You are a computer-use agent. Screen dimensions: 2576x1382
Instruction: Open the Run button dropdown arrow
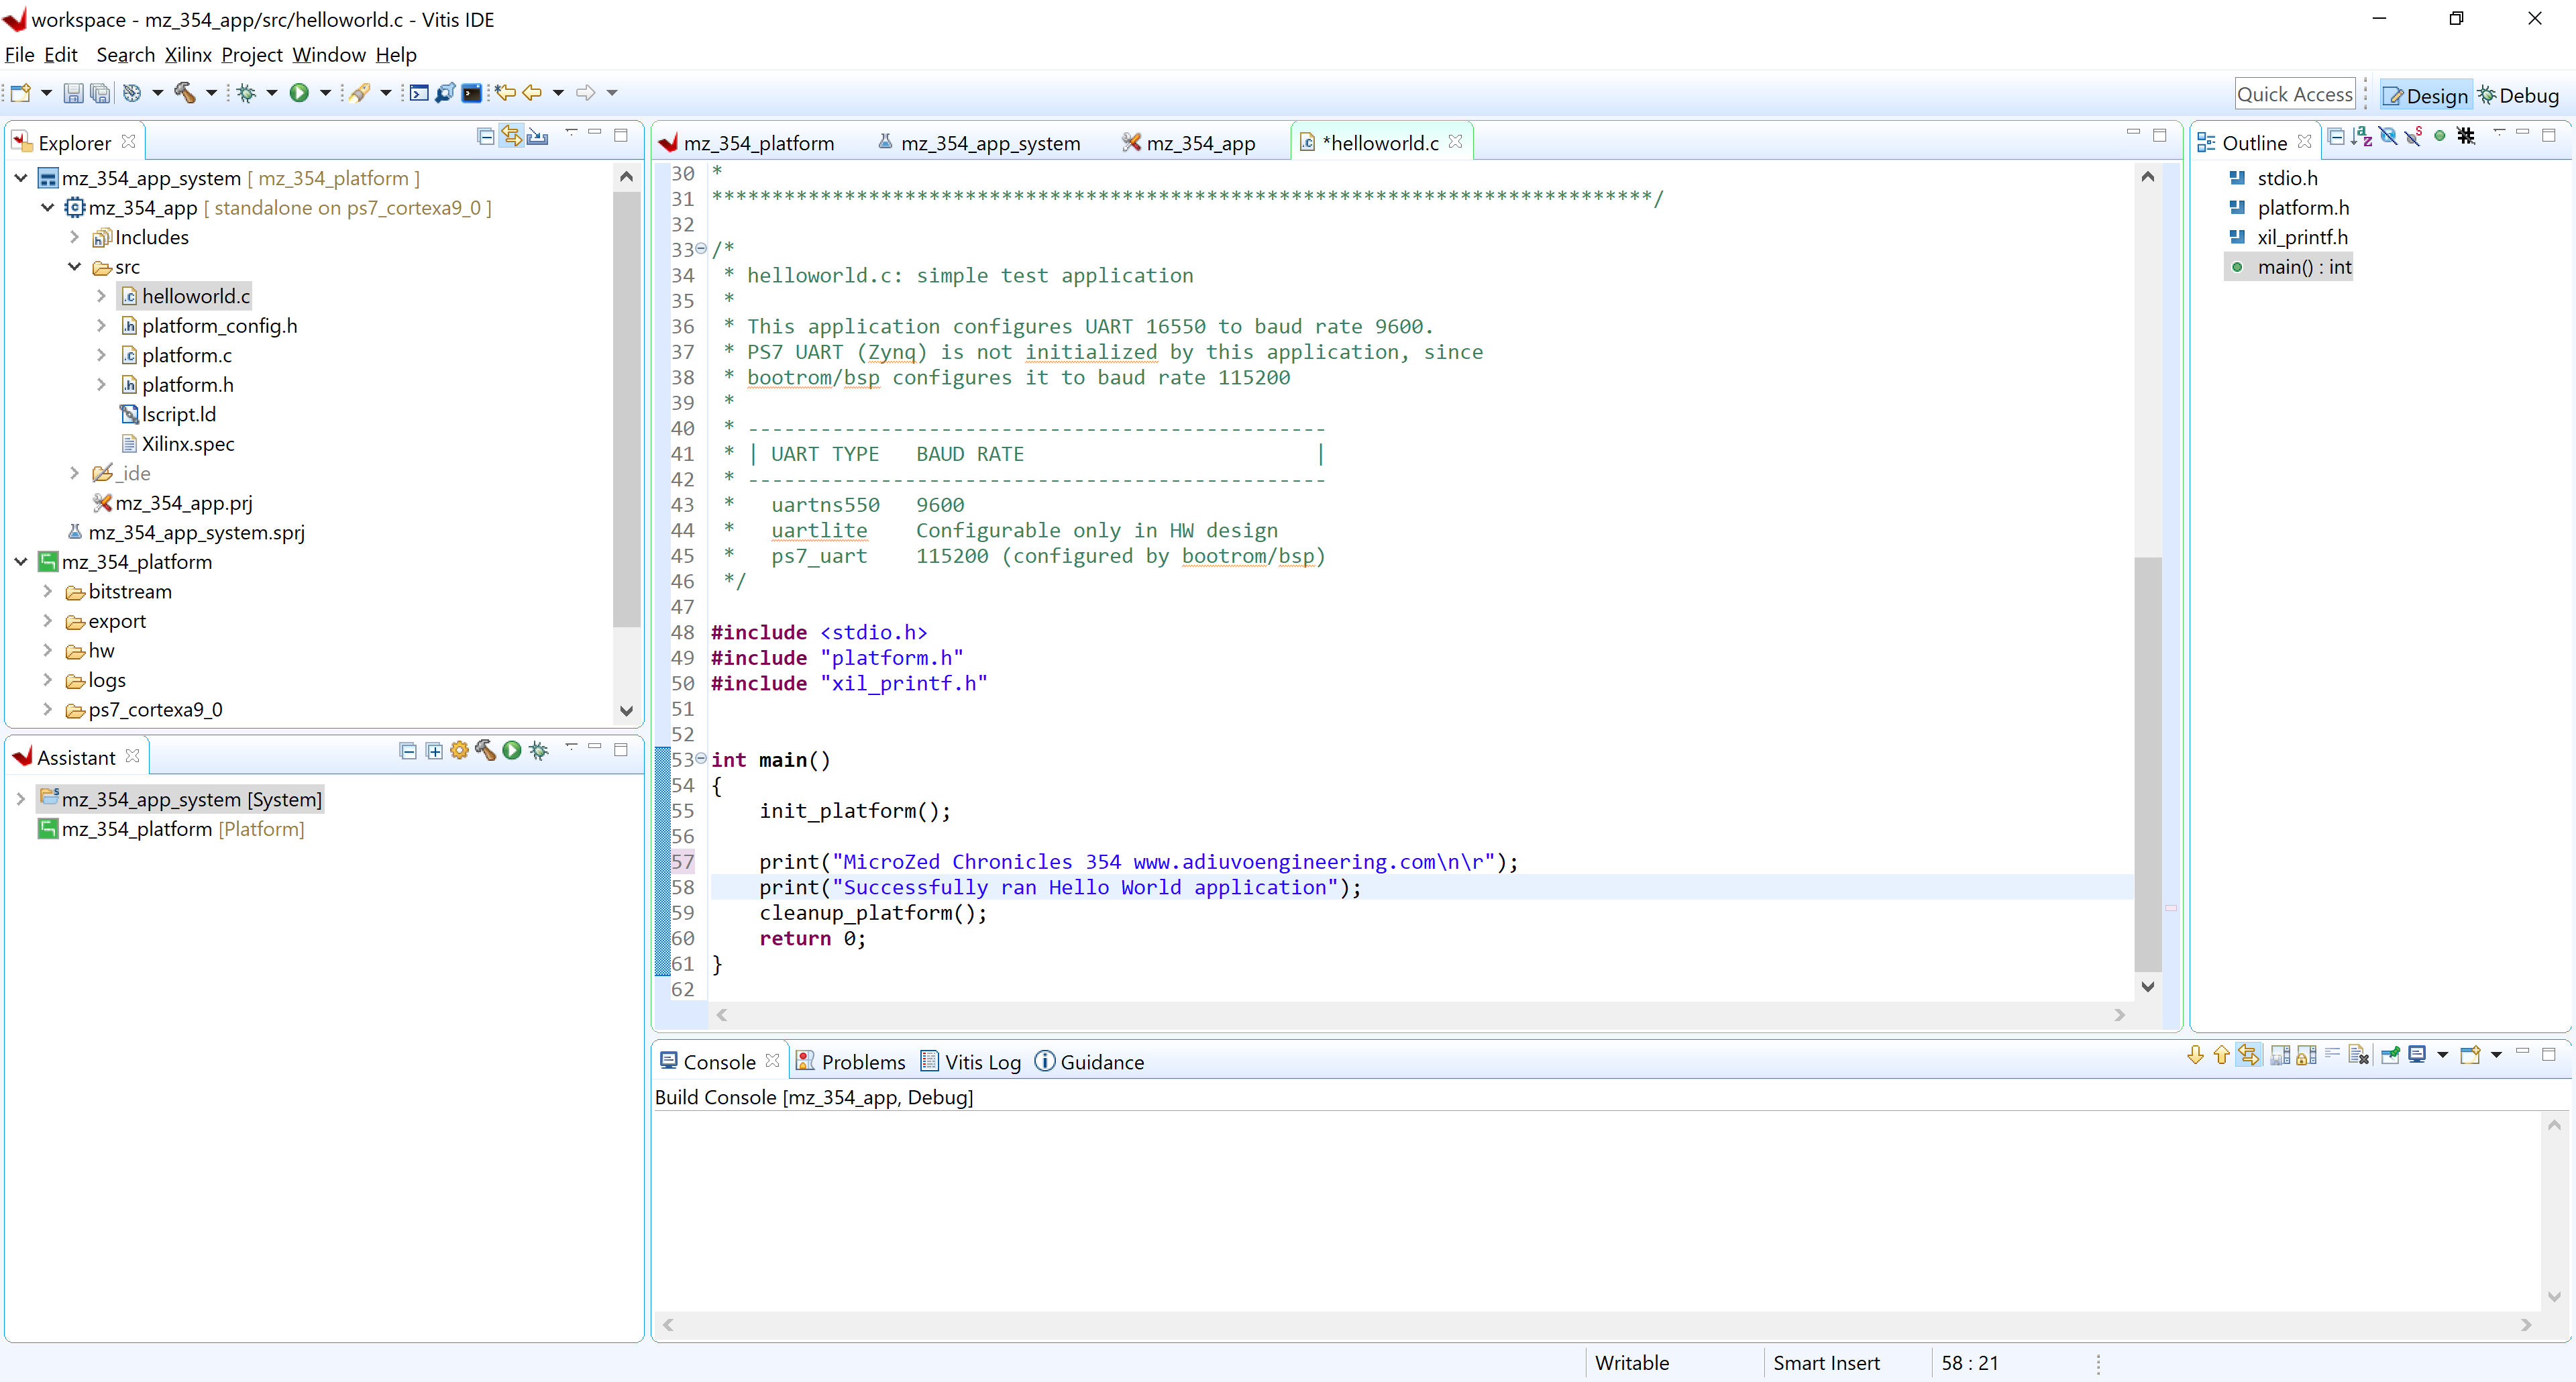(323, 92)
